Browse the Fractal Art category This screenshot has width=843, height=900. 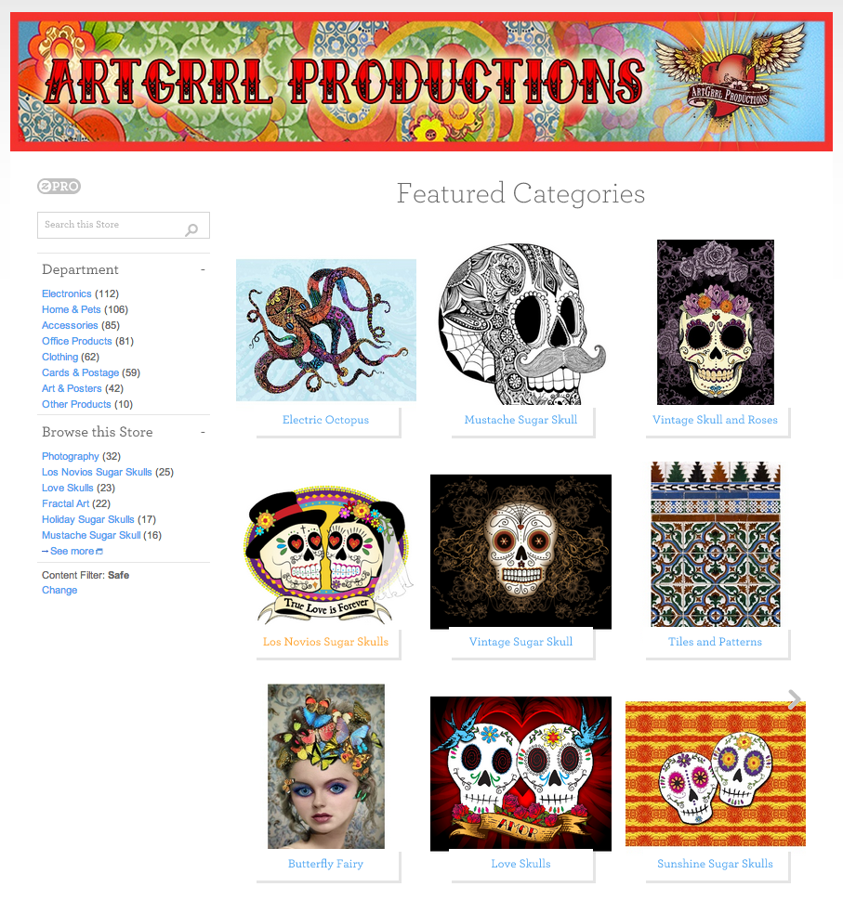click(x=65, y=504)
